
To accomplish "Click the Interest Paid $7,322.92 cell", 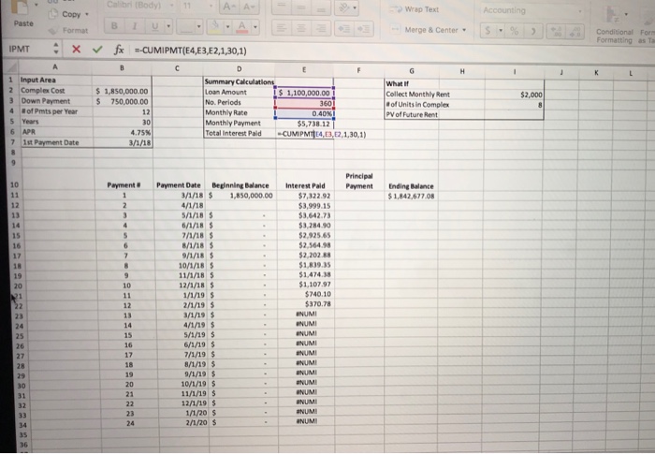I will pos(305,196).
